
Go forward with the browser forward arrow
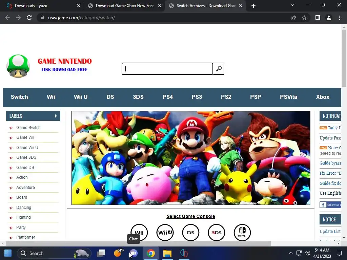coord(18,18)
